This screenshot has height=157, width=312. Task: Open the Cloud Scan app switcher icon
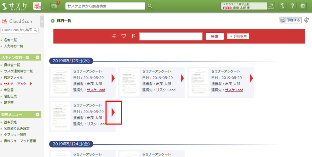click(x=37, y=6)
